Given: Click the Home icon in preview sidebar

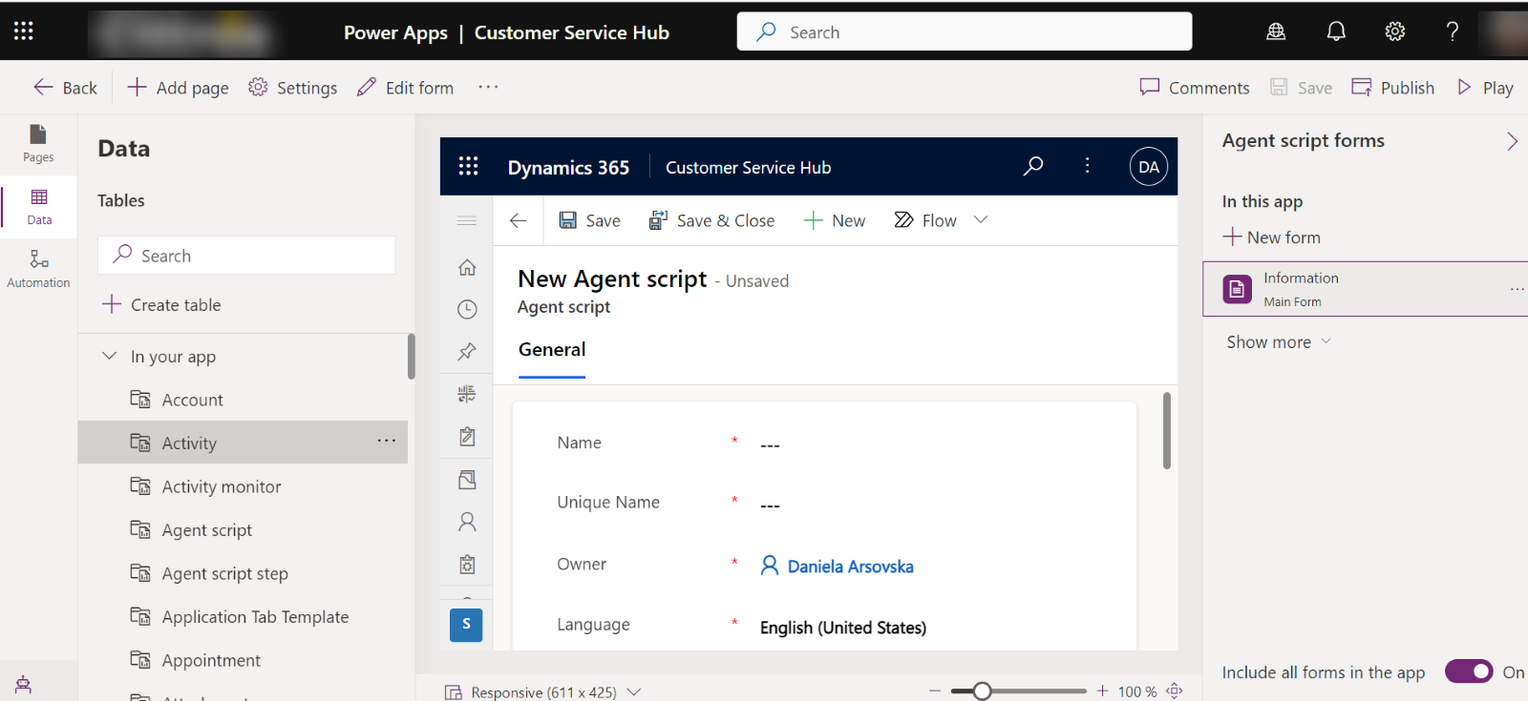Looking at the screenshot, I should pos(467,267).
